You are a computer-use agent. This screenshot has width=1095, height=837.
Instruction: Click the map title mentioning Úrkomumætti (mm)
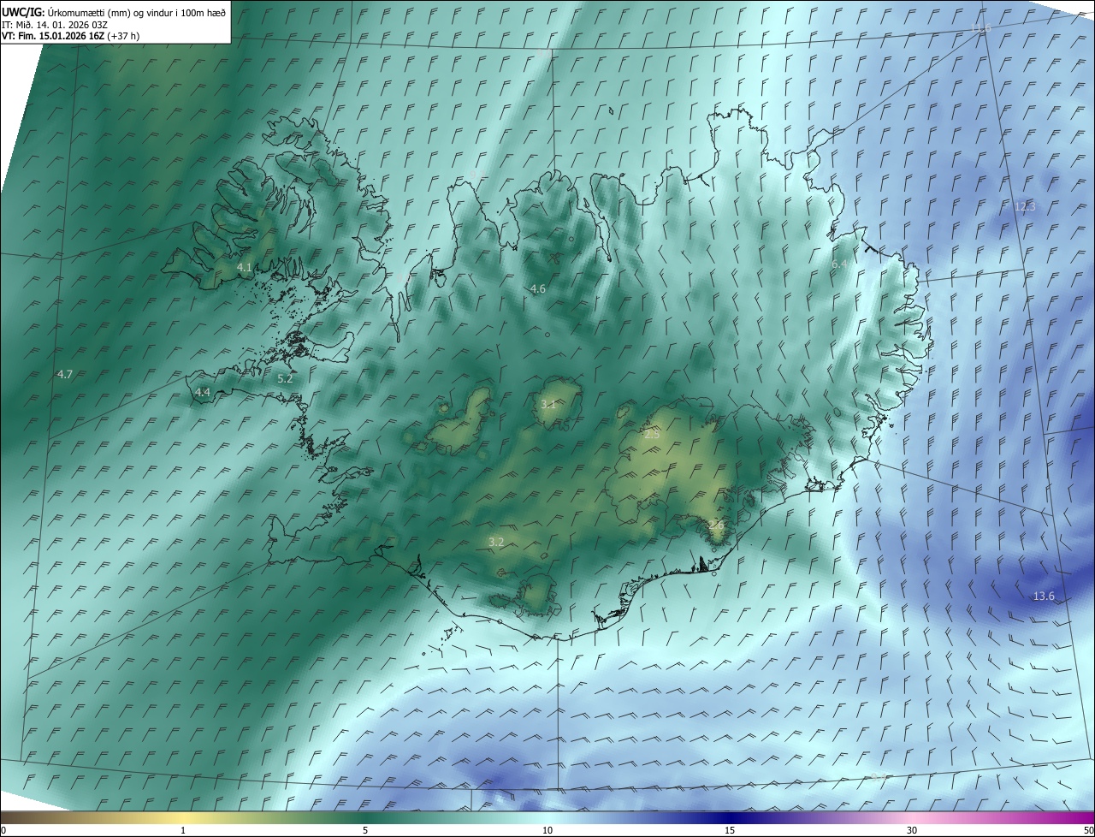114,11
